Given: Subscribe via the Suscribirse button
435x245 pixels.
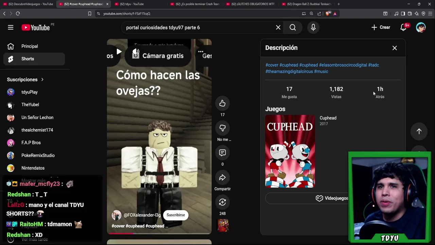Looking at the screenshot, I should pyautogui.click(x=176, y=215).
